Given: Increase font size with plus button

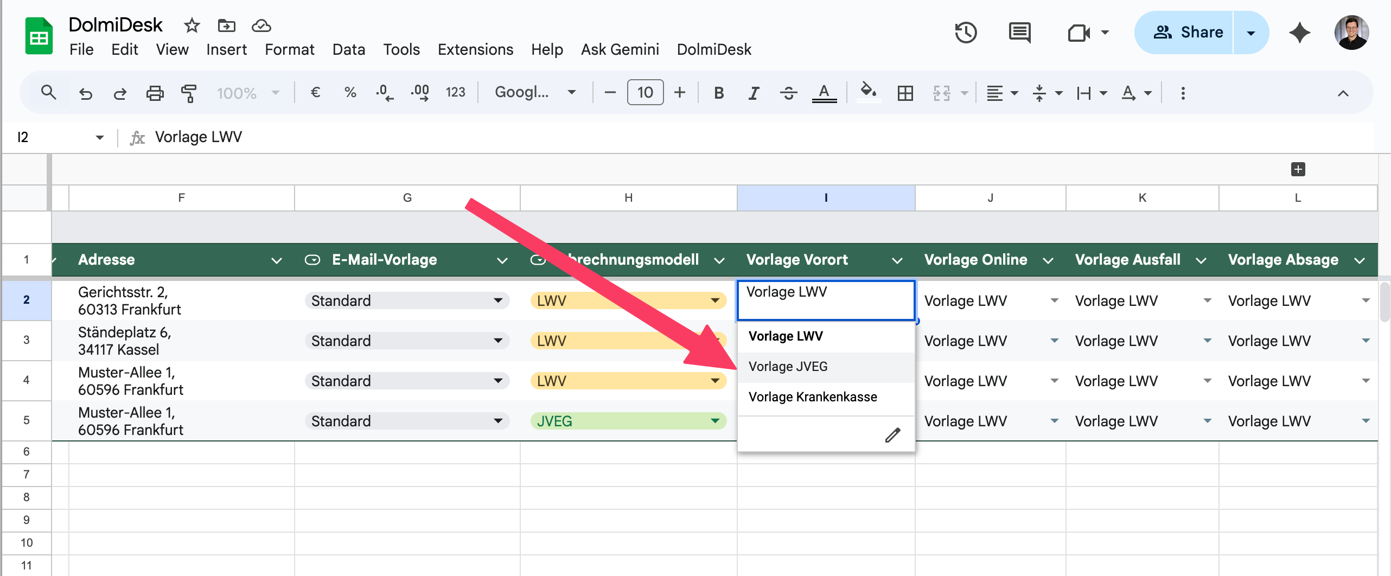Looking at the screenshot, I should [x=679, y=93].
